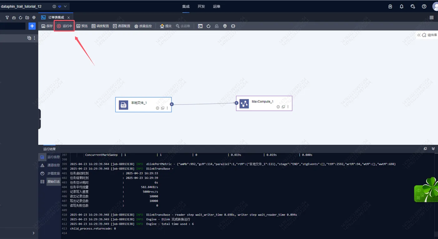This screenshot has width=438, height=239.
Task: Open 质量监控 quality monitoring
Action: tap(143, 26)
